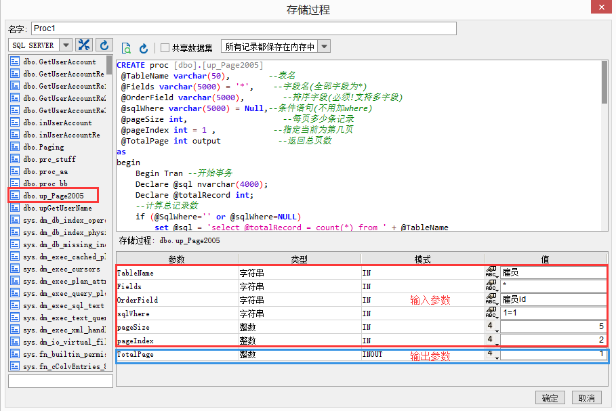Refresh the stored procedure list

click(x=104, y=45)
